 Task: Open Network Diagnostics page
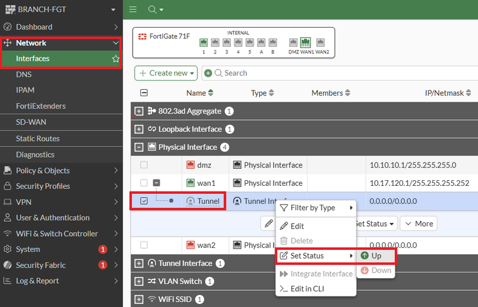[35, 154]
